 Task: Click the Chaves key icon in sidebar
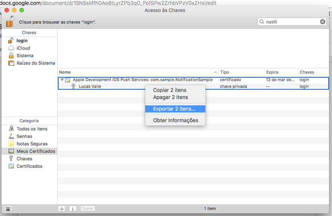[11, 158]
